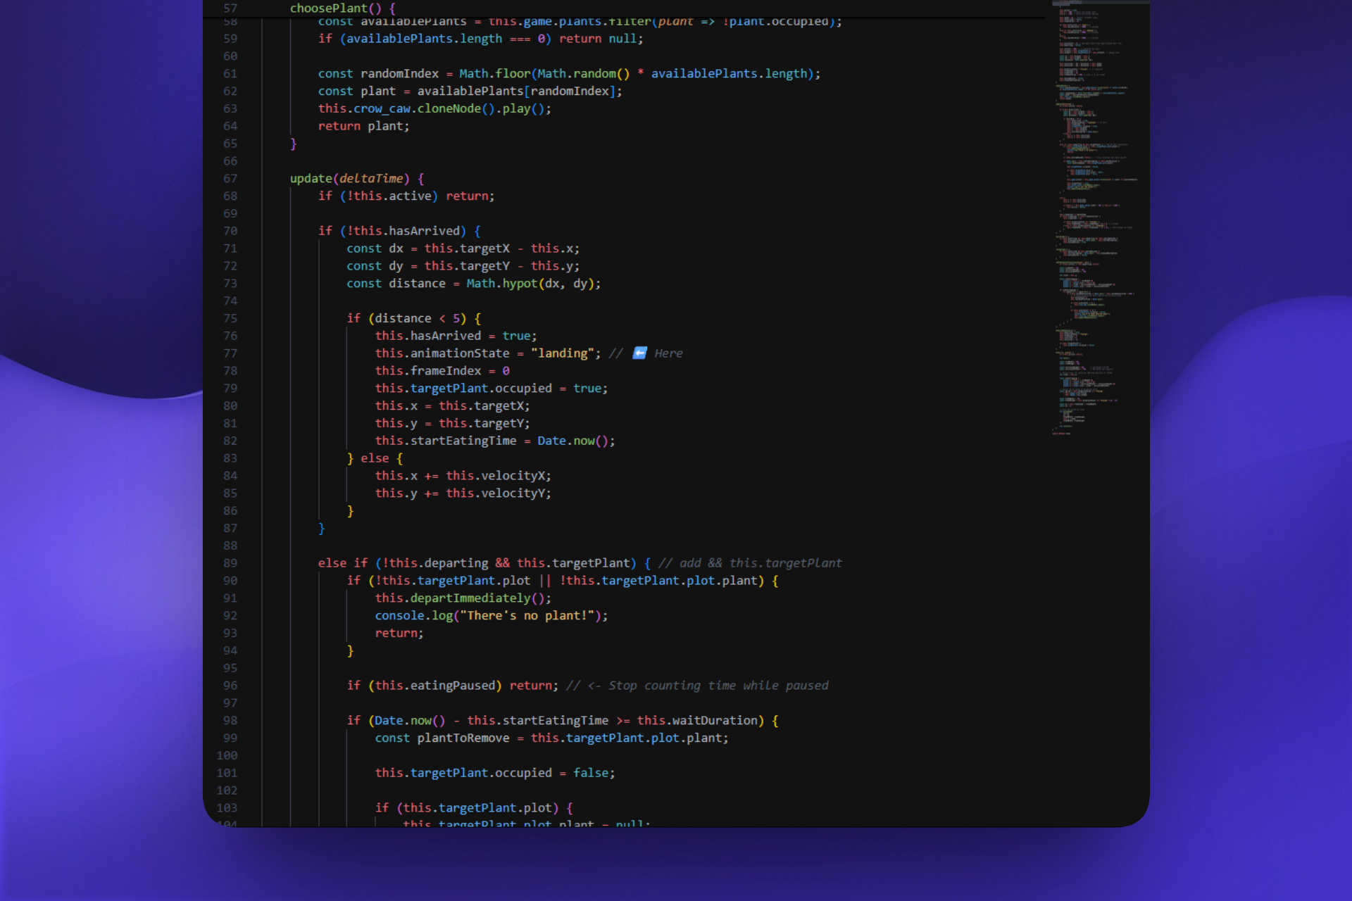Click the line "if (!this.hasArrived) {"
1352x901 pixels.
pyautogui.click(x=399, y=231)
